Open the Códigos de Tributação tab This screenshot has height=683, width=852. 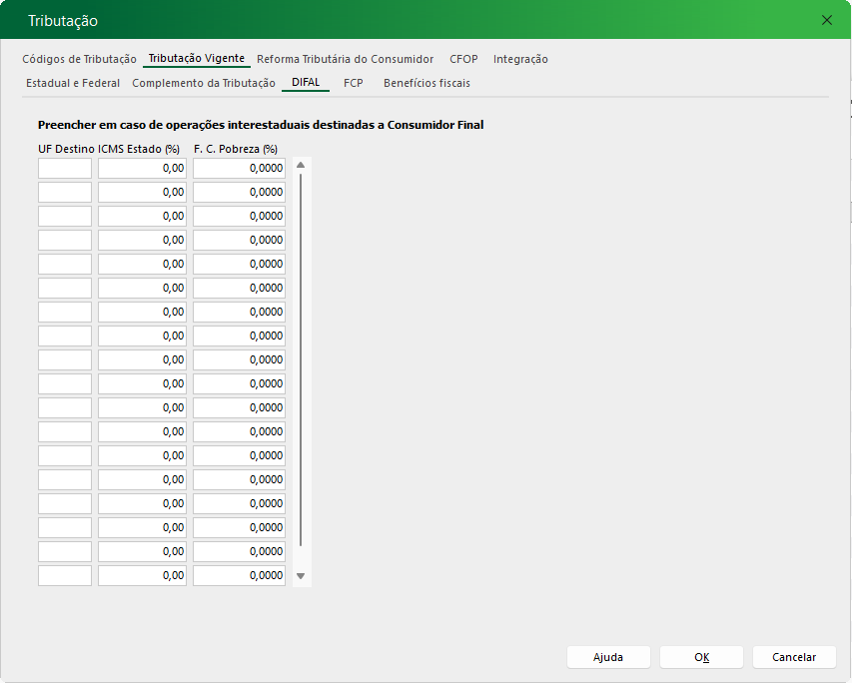pyautogui.click(x=79, y=59)
